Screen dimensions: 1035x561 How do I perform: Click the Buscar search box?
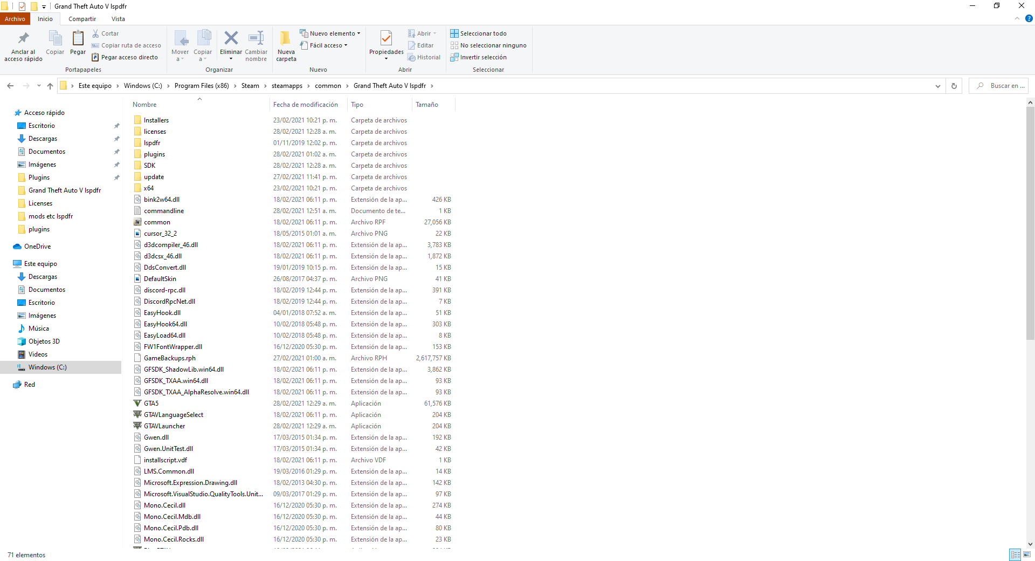[x=1003, y=86]
